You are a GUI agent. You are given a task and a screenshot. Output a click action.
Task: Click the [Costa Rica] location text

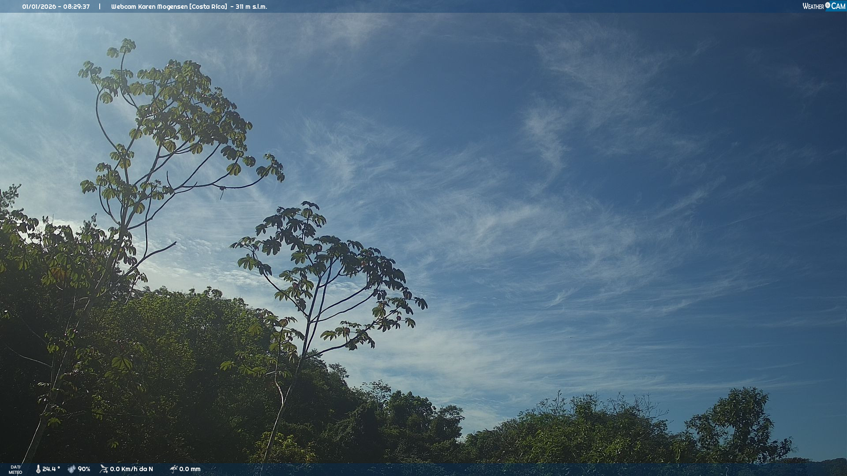[x=209, y=7]
